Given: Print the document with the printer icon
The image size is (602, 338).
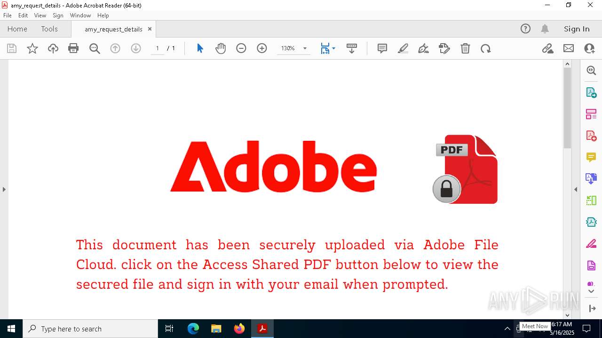Looking at the screenshot, I should [73, 48].
